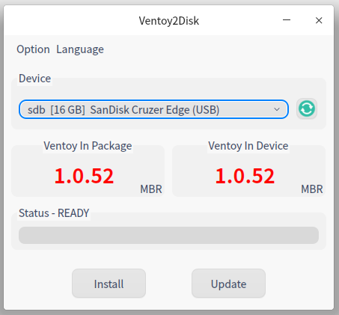Refresh the device list with green icon
Image resolution: width=339 pixels, height=315 pixels.
tap(307, 108)
